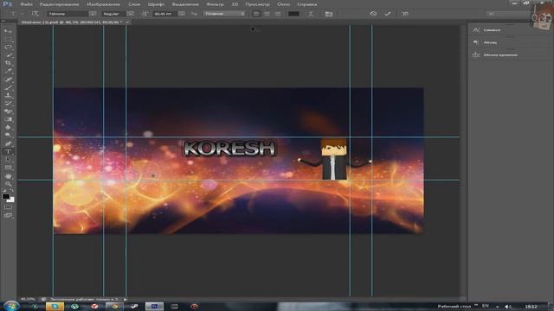The image size is (554, 311).
Task: Click the foreground color swatch
Action: click(x=6, y=197)
